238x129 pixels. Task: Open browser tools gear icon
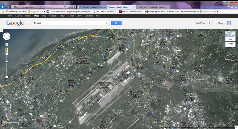(235, 7)
